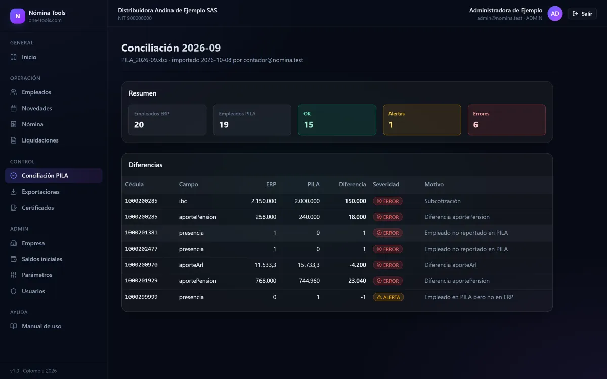This screenshot has width=607, height=379.
Task: Click the 2.150.000 ERP value
Action: coord(264,201)
